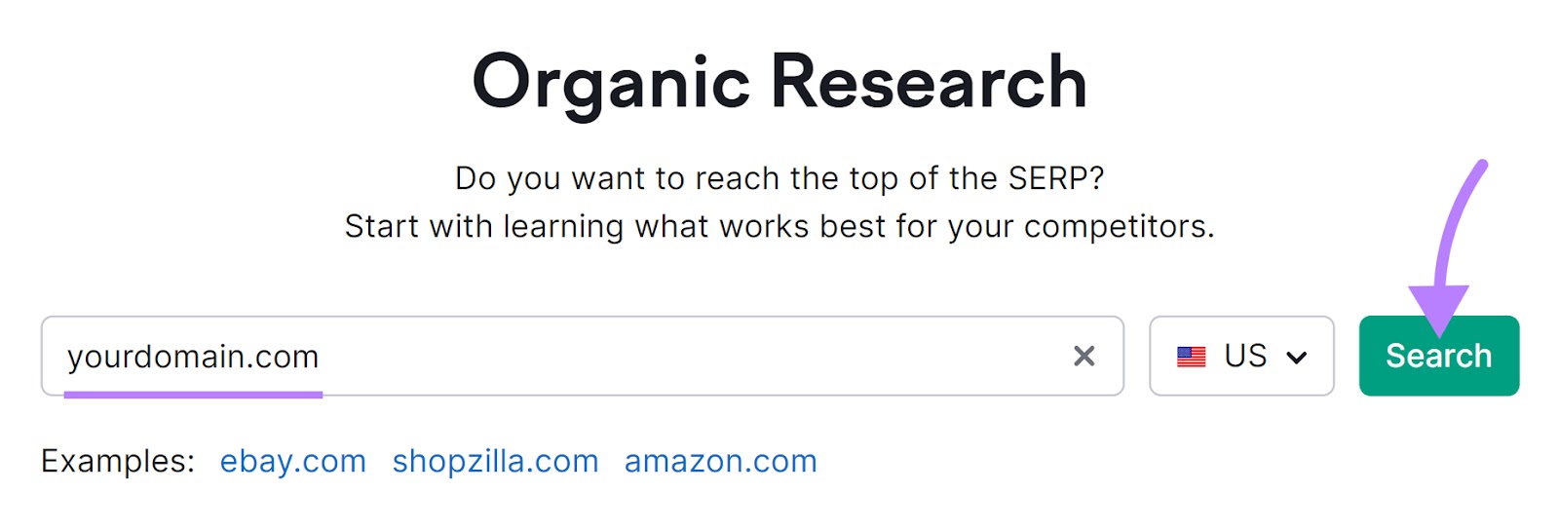Click the "US" country code text
1559x530 pixels.
(1245, 357)
